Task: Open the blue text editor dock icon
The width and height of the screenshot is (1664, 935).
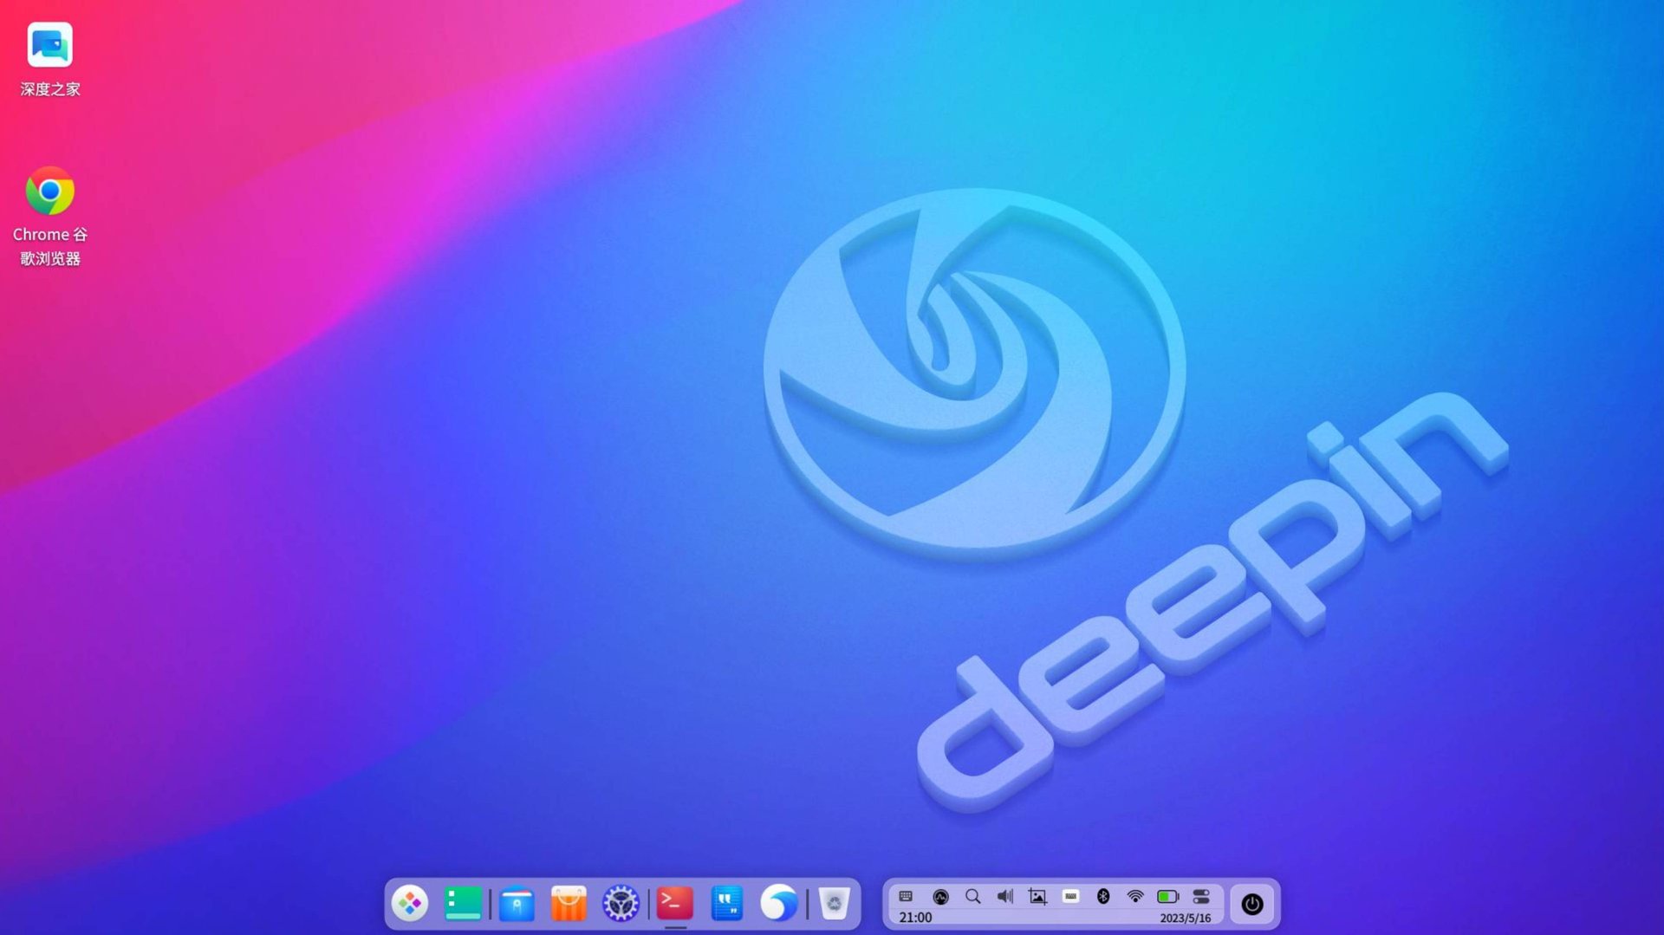Action: 727,903
